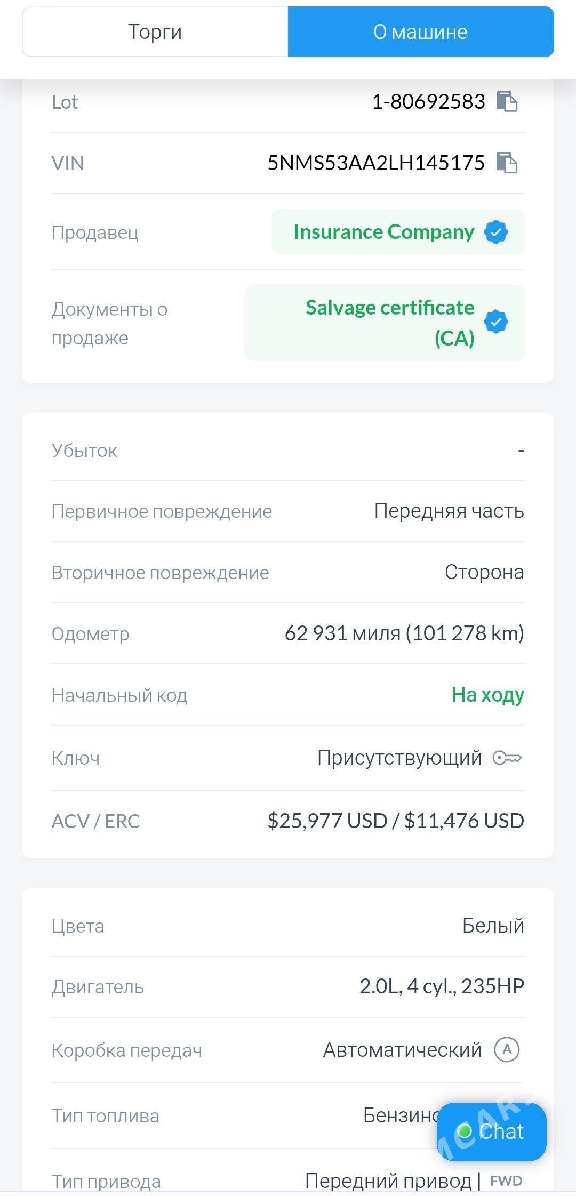Screen dimensions: 576x1196
Task: Select the О машине tab
Action: point(420,32)
